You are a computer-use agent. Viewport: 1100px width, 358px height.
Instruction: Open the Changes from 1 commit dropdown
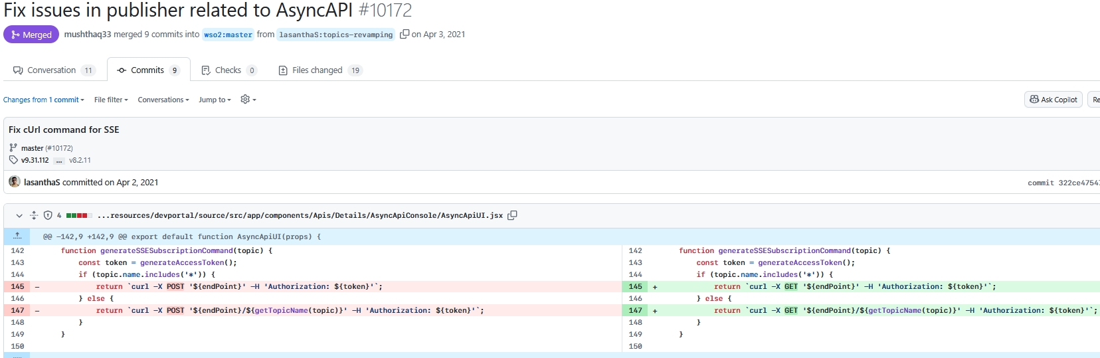[x=43, y=100]
